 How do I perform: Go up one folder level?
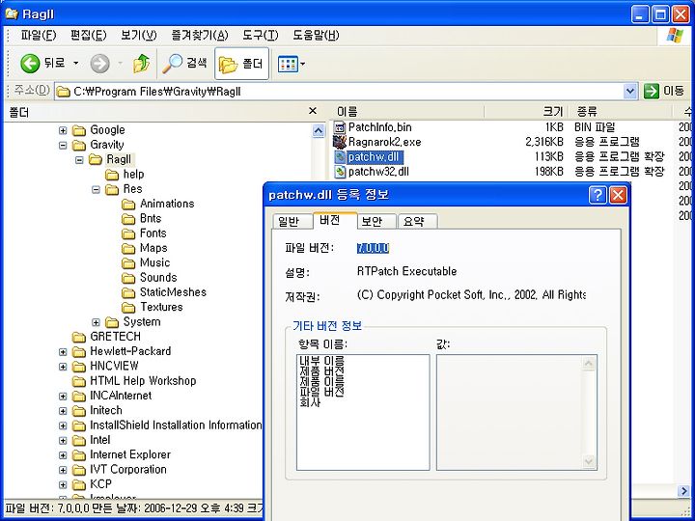coord(141,64)
